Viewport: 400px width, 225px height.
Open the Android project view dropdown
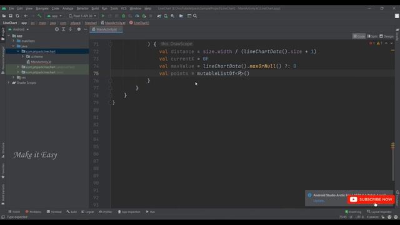coord(19,29)
